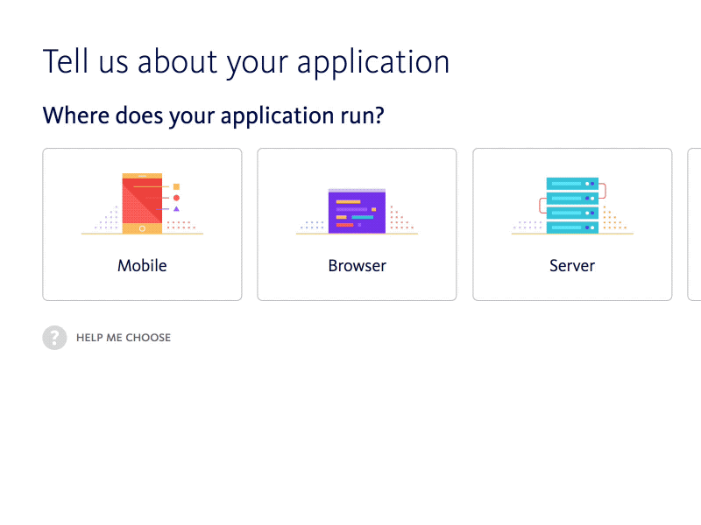Click the heading Tell us about your application
Viewport: 701px width, 525px height.
point(246,61)
